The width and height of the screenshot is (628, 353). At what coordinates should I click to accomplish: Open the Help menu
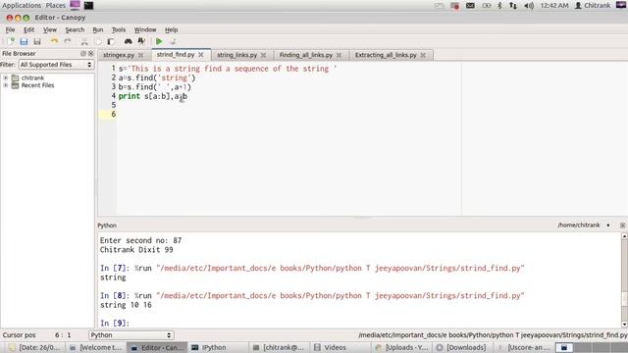click(171, 29)
